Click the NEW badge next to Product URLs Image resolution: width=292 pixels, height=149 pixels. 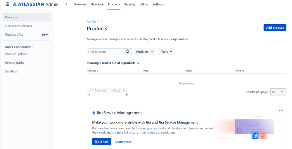tap(45, 34)
